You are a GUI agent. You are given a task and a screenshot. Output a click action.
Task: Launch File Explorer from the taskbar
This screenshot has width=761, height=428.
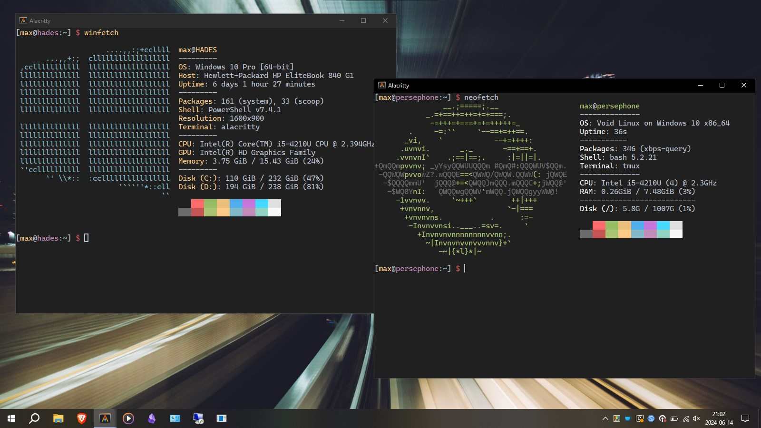coord(58,418)
